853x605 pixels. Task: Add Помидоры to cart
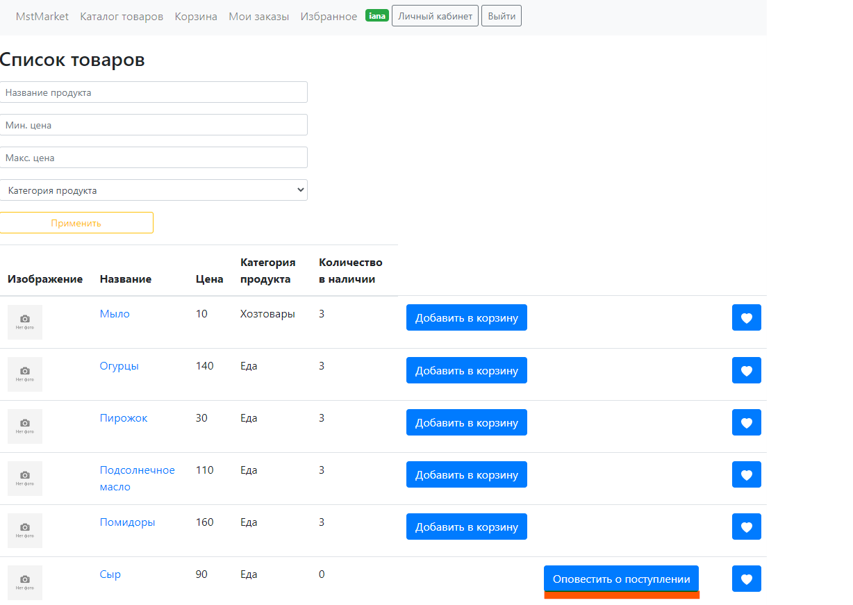coord(467,527)
